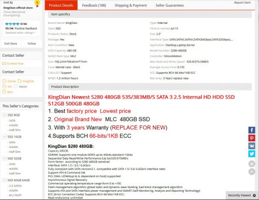The image size is (259, 200).
Task: Pin the product on Pinterest
Action: [x=252, y=138]
